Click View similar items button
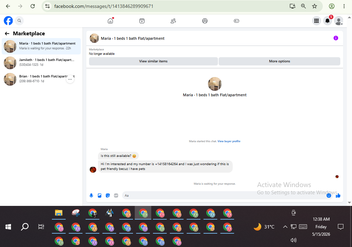 click(153, 61)
